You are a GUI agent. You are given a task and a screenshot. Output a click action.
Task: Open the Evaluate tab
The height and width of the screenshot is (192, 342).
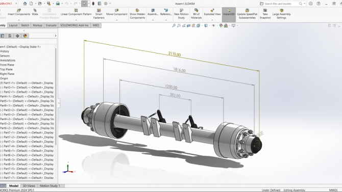[51, 25]
